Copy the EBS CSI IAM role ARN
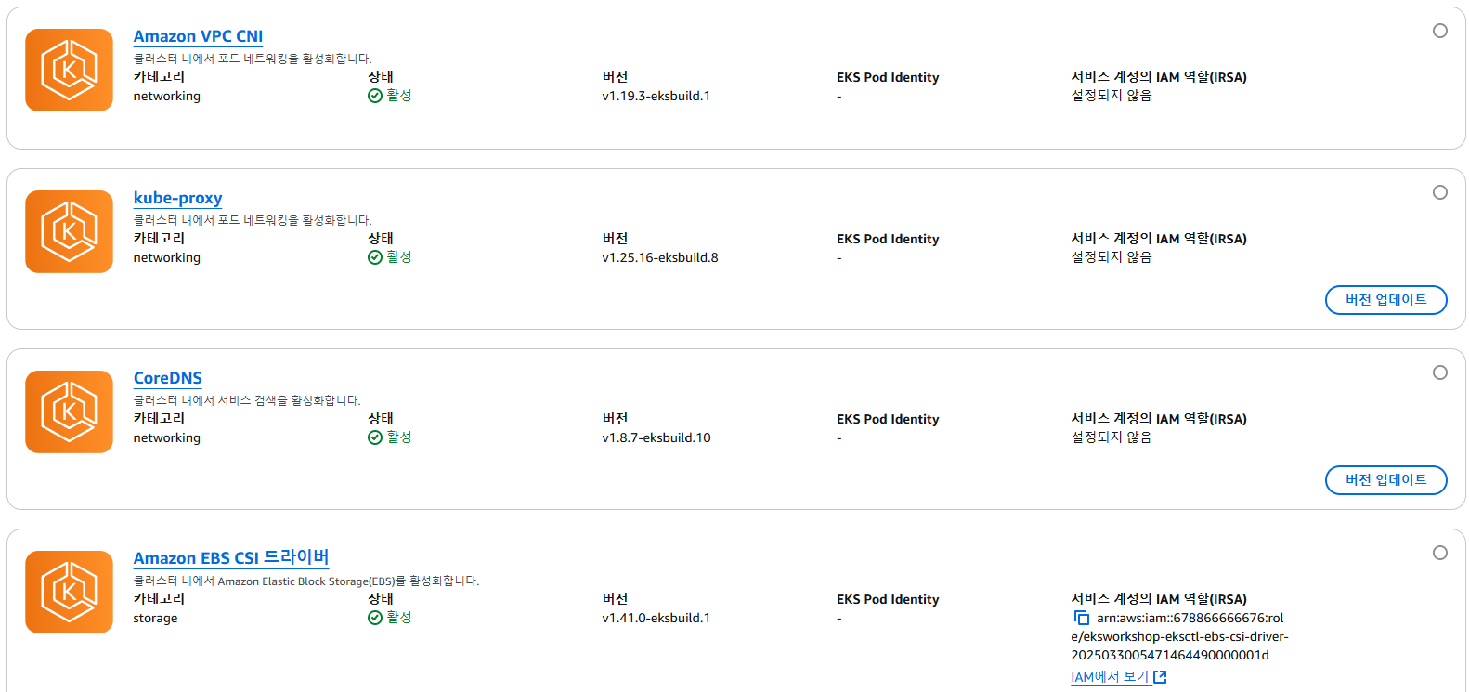 (x=1081, y=618)
